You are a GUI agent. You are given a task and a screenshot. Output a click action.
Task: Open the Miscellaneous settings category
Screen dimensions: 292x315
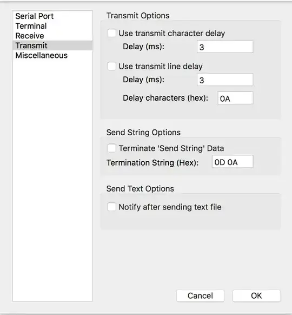52,55
